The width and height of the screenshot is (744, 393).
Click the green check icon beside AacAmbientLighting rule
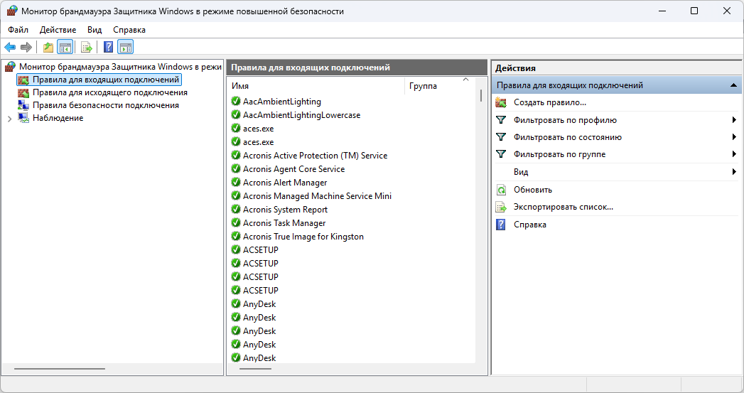236,101
